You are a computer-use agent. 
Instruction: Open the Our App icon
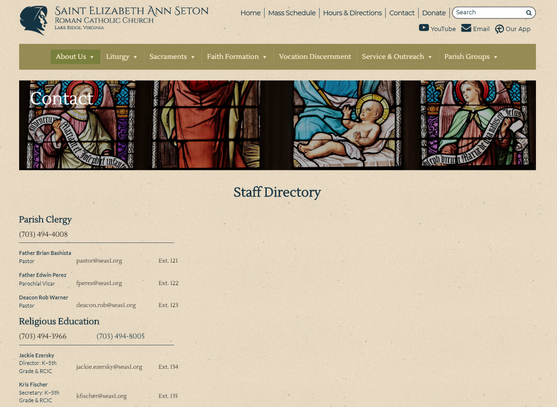pyautogui.click(x=499, y=29)
